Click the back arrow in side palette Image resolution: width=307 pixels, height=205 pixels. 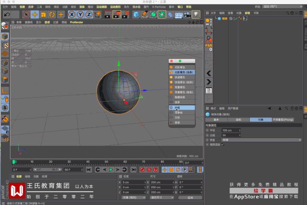coord(209,73)
